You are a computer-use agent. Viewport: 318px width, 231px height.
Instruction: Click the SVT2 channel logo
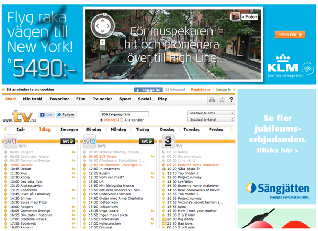(x=90, y=141)
